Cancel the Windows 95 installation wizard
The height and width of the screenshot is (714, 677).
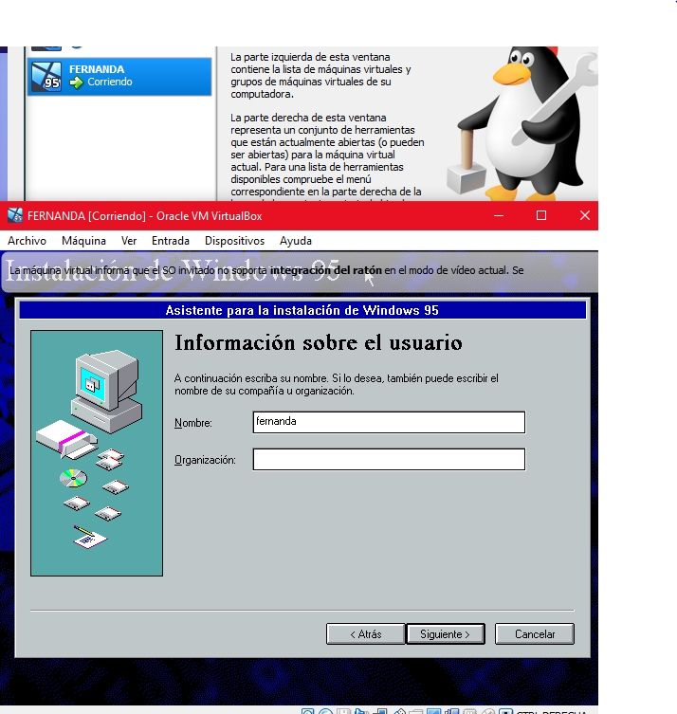point(535,633)
